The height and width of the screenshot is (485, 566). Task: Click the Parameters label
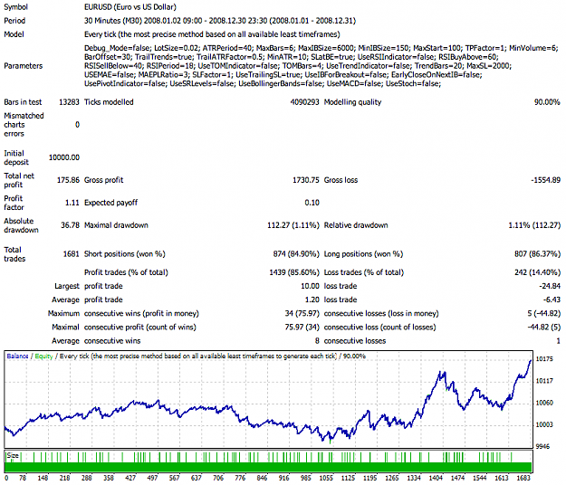click(x=24, y=66)
